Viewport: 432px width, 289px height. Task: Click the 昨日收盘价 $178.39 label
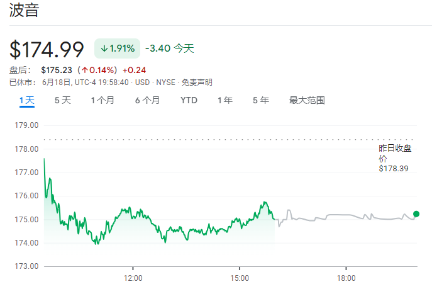tap(395, 157)
